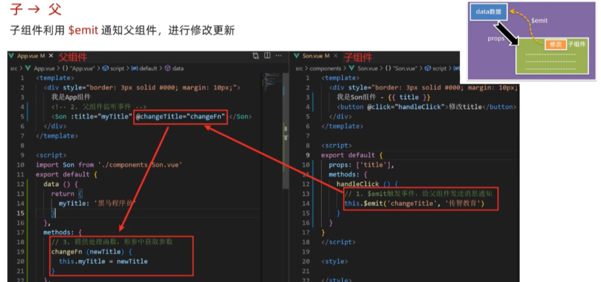
Task: Place cursor on '@changeTitle="changeFn"' in App.vue
Action: [x=181, y=116]
